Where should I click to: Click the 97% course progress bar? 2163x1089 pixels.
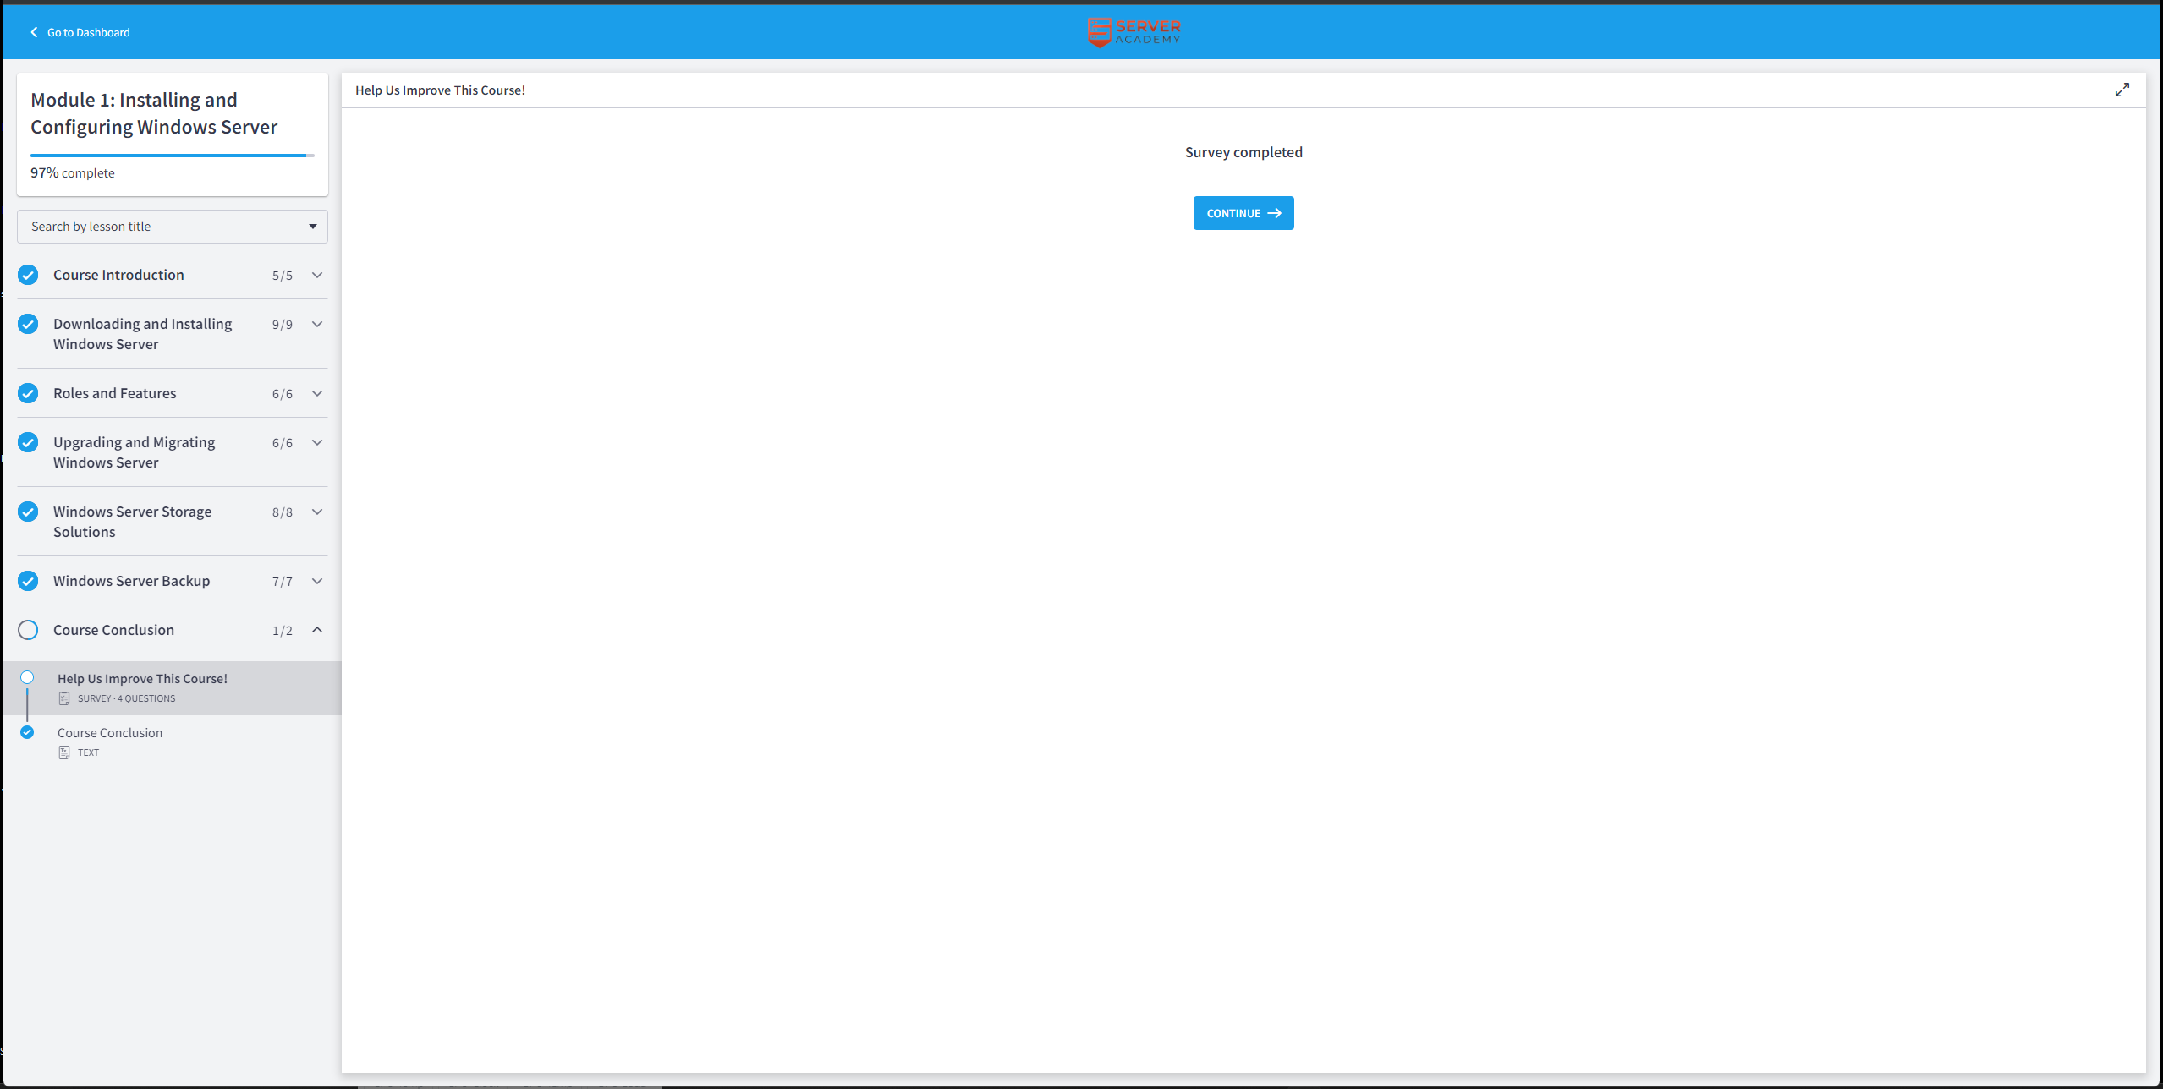172,156
